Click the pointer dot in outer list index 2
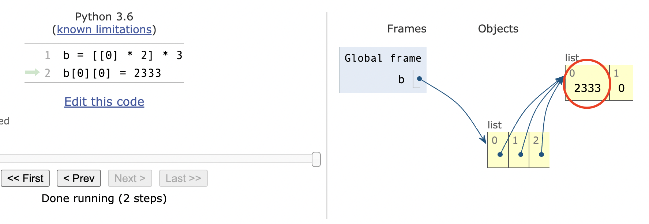649x224 pixels. 541,154
